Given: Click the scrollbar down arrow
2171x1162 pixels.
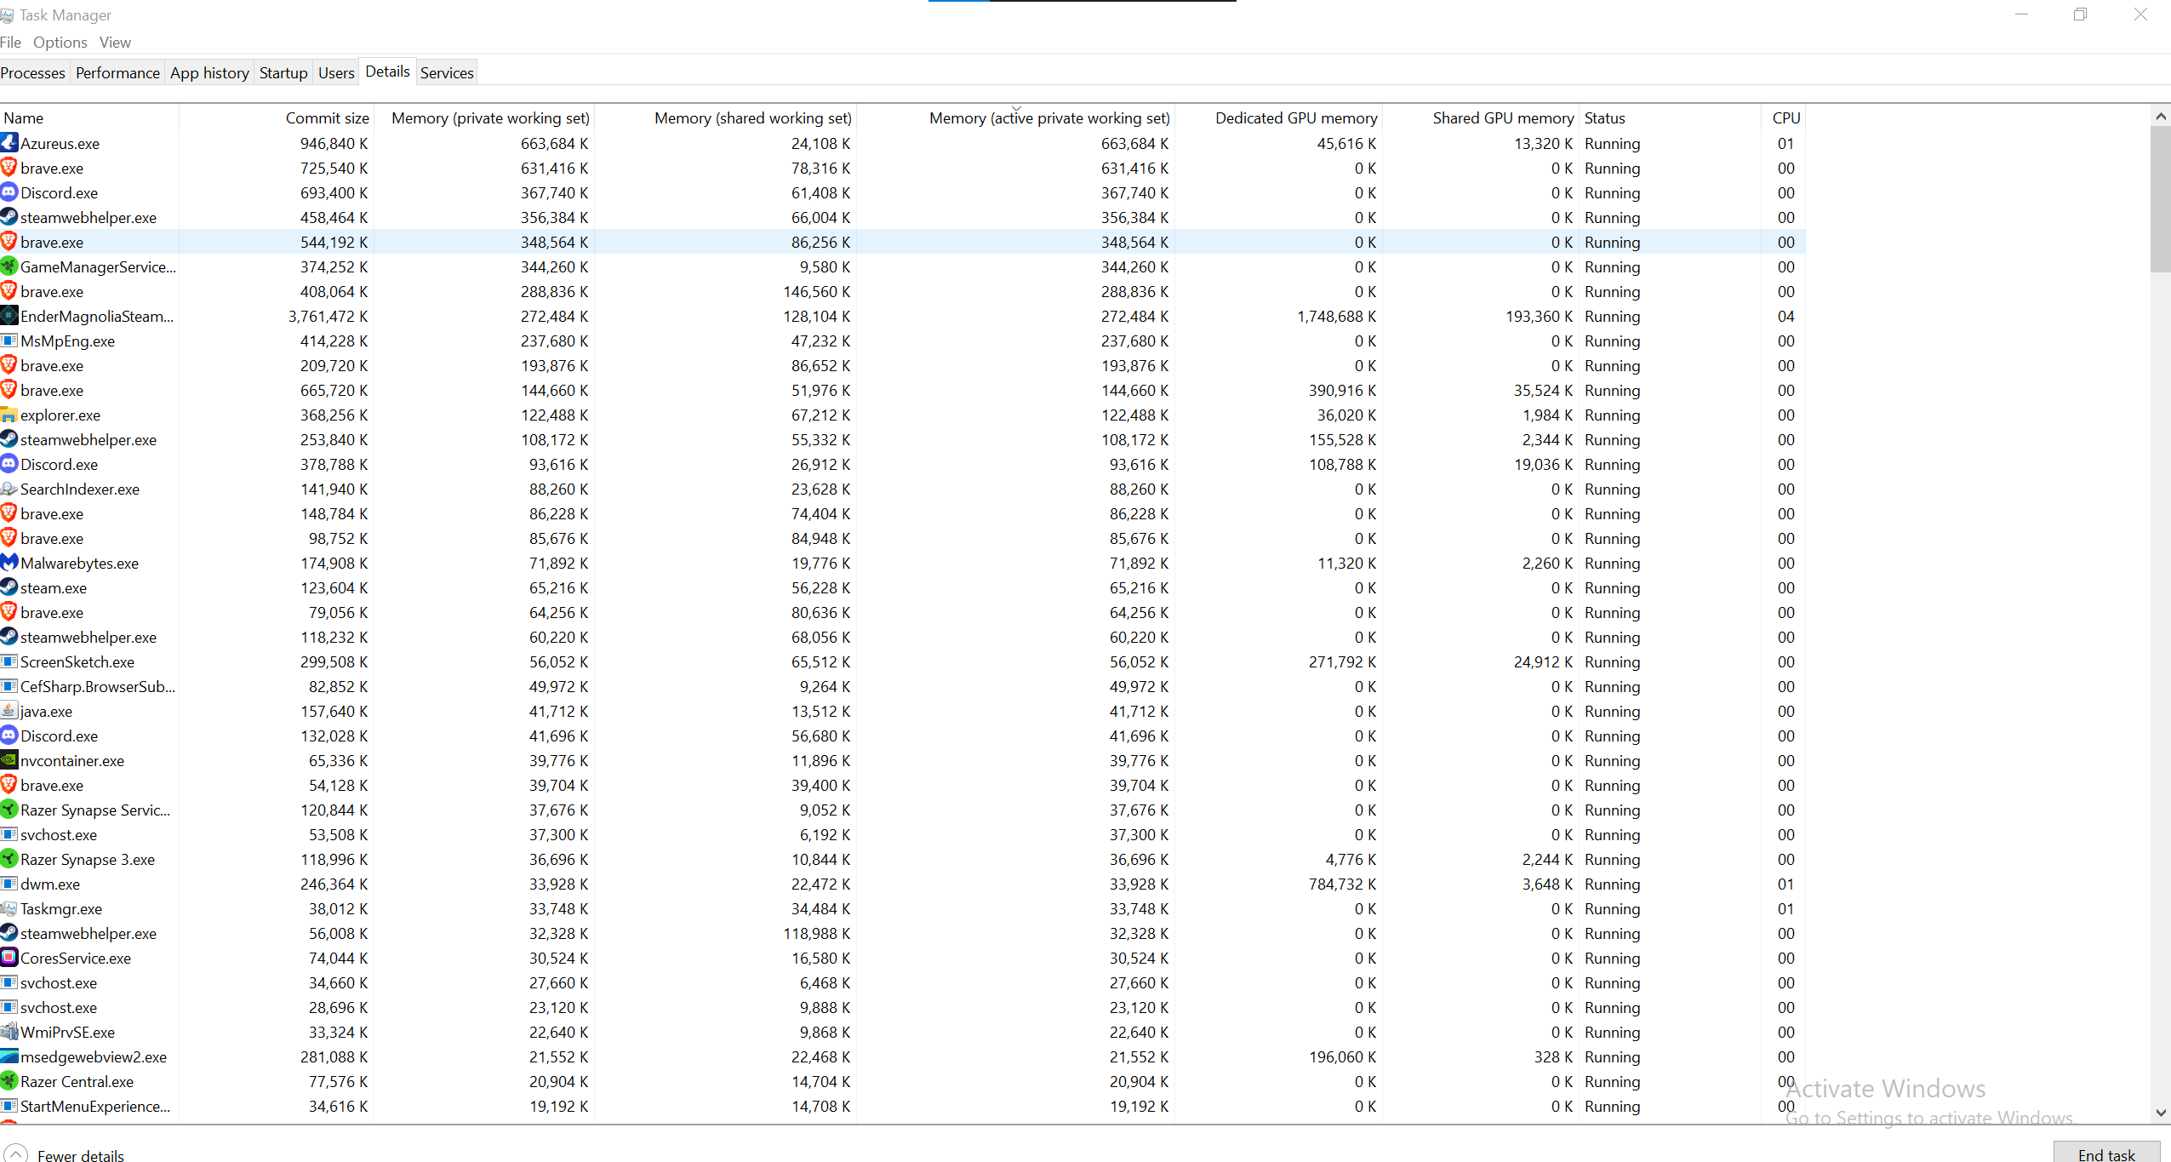Looking at the screenshot, I should point(2160,1113).
